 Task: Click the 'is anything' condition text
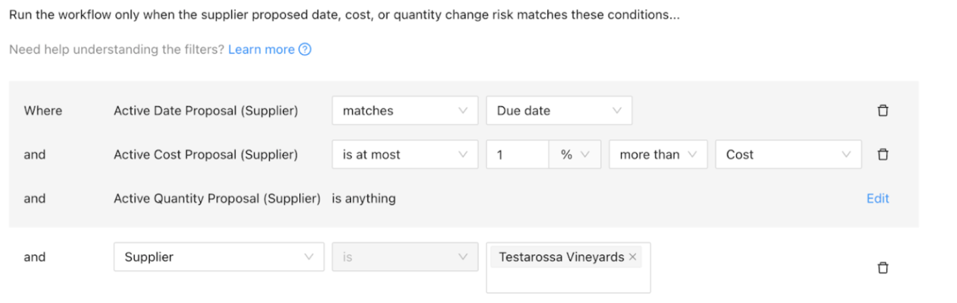(x=363, y=199)
